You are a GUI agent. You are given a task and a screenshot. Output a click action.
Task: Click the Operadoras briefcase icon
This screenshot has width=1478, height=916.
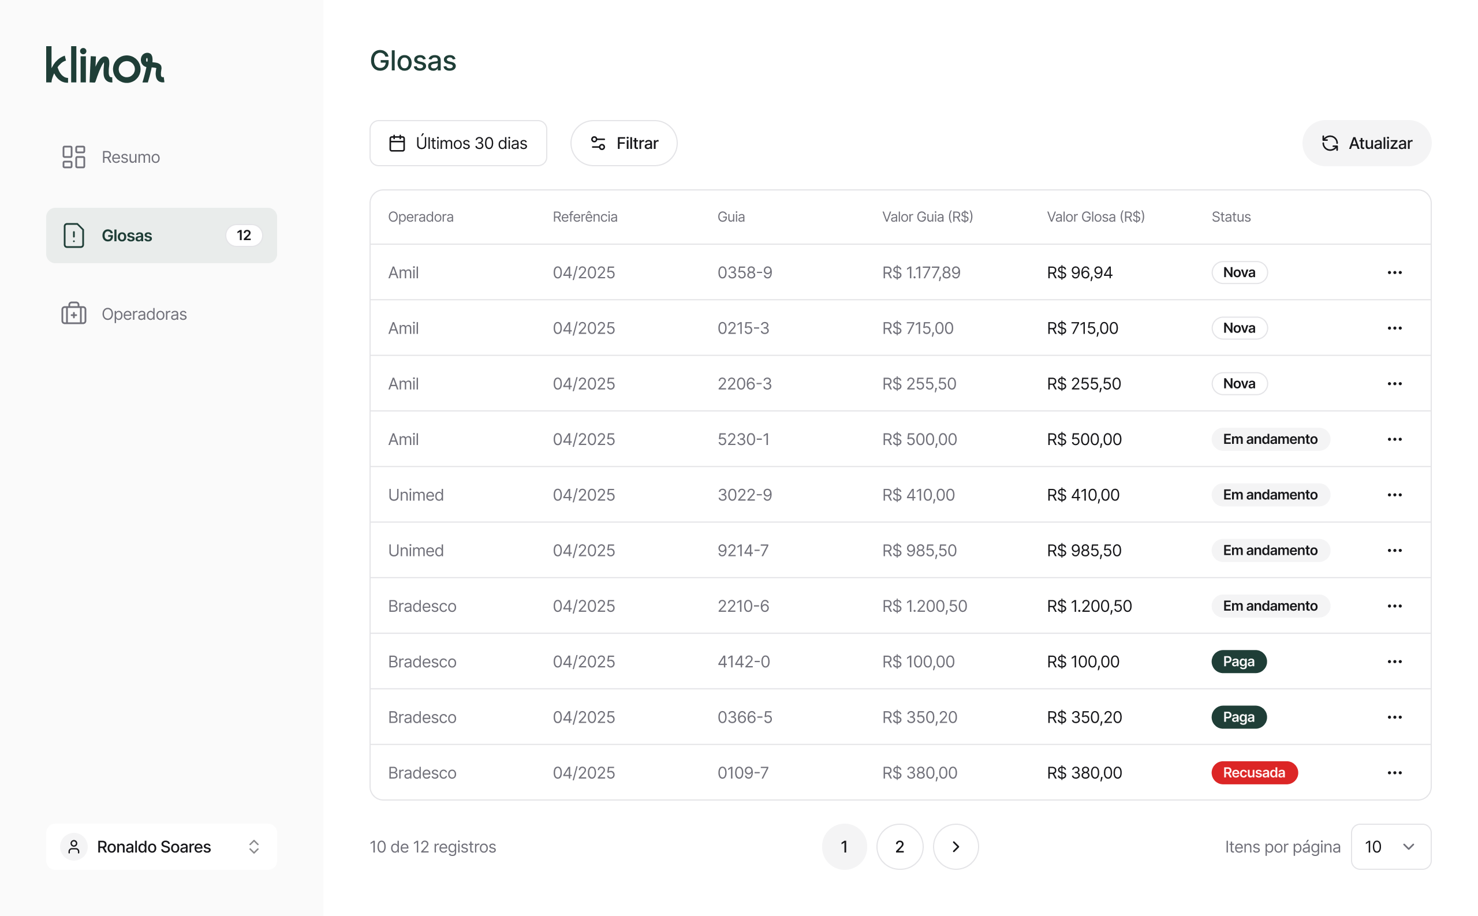(74, 314)
